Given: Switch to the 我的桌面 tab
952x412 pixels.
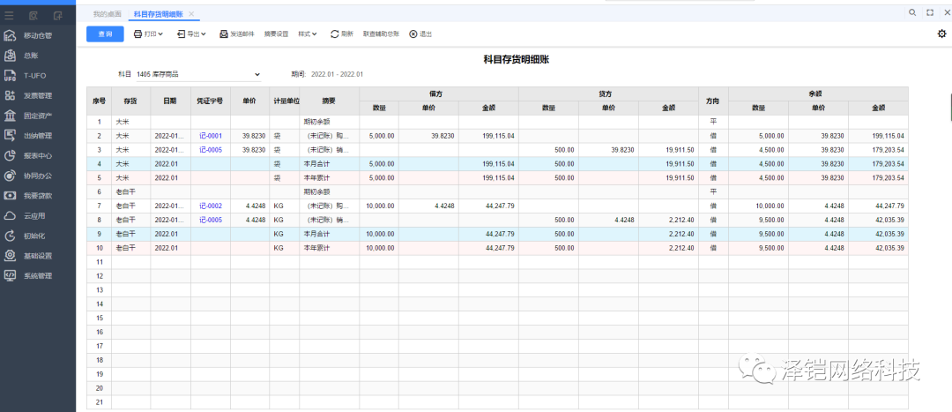Looking at the screenshot, I should [x=108, y=14].
